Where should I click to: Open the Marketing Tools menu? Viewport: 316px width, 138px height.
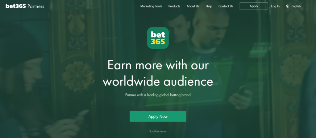(151, 6)
